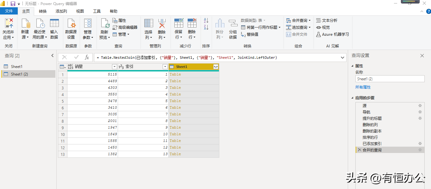Click the Close & Apply icon

click(x=9, y=23)
